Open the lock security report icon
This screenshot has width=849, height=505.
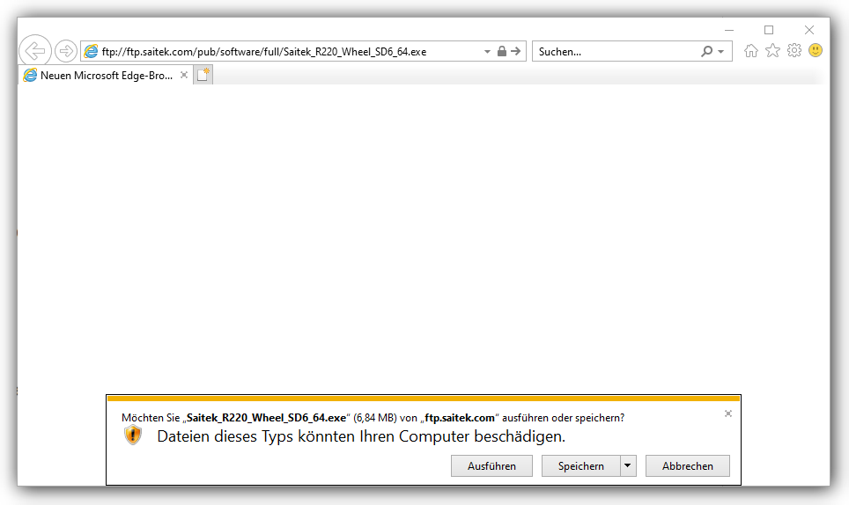click(502, 51)
